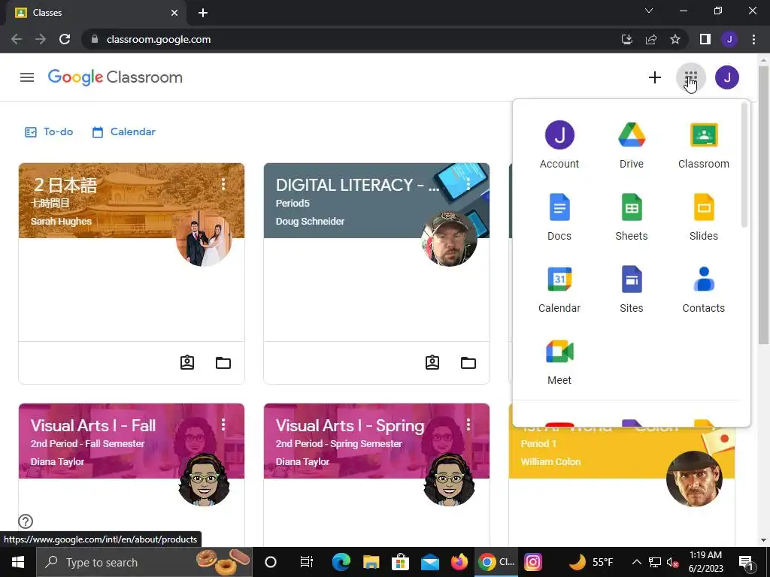The image size is (770, 577).
Task: Open options menu on Digital Literacy card
Action: click(x=468, y=184)
